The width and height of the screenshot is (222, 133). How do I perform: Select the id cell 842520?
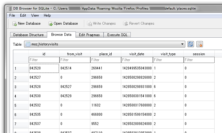(44, 68)
